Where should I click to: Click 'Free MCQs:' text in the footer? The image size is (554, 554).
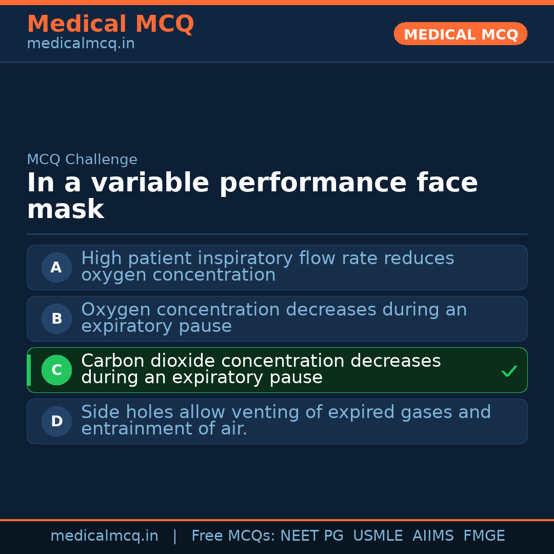[233, 536]
